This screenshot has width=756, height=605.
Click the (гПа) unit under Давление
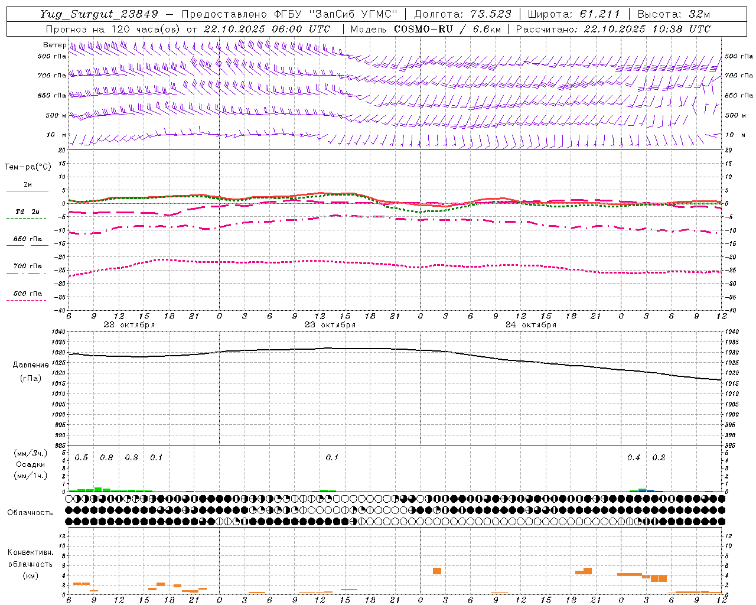coord(31,378)
